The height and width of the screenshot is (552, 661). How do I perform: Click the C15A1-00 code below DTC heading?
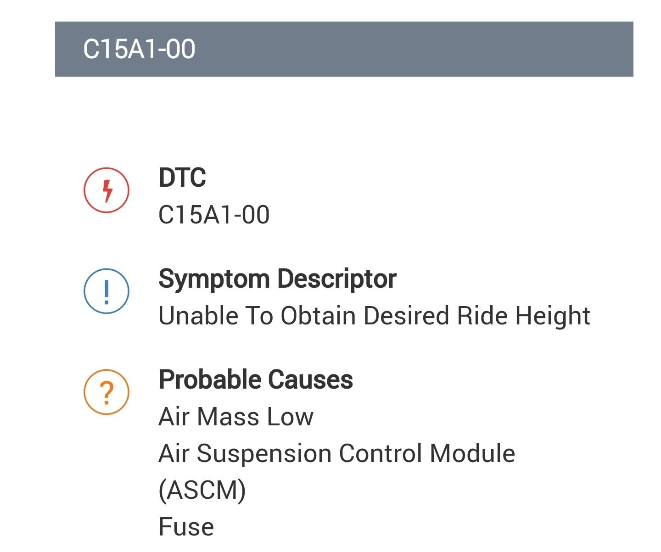point(214,215)
